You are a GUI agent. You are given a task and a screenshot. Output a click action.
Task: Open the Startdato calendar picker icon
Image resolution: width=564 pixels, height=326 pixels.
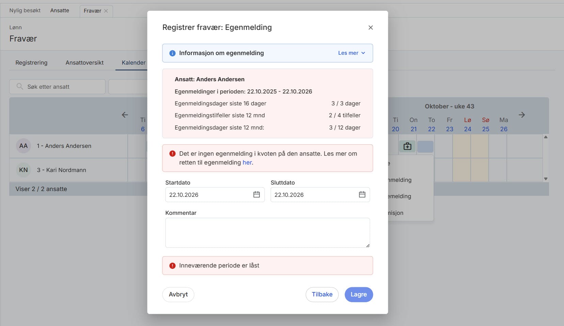(x=256, y=194)
